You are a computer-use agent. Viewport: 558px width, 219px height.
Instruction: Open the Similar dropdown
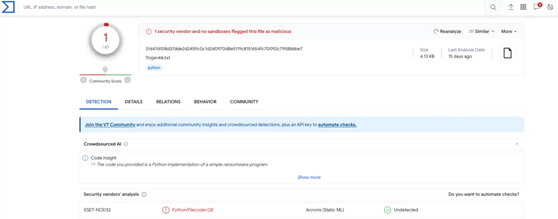(x=482, y=31)
